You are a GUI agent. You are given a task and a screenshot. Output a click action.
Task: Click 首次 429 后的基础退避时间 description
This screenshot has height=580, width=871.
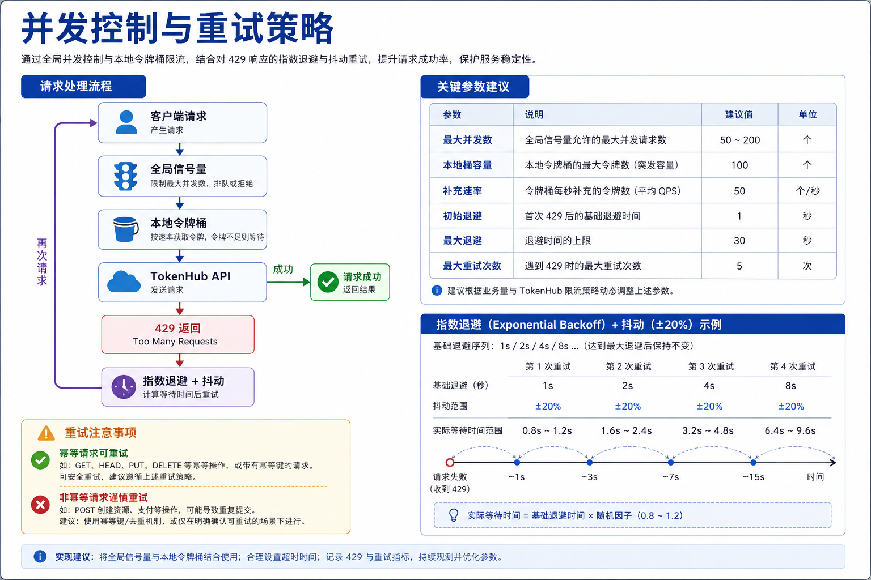pyautogui.click(x=582, y=216)
